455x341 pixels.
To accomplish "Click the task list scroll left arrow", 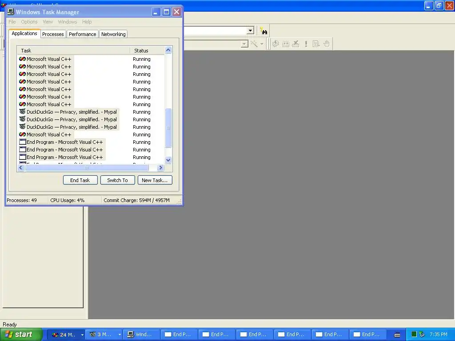I will coord(21,167).
